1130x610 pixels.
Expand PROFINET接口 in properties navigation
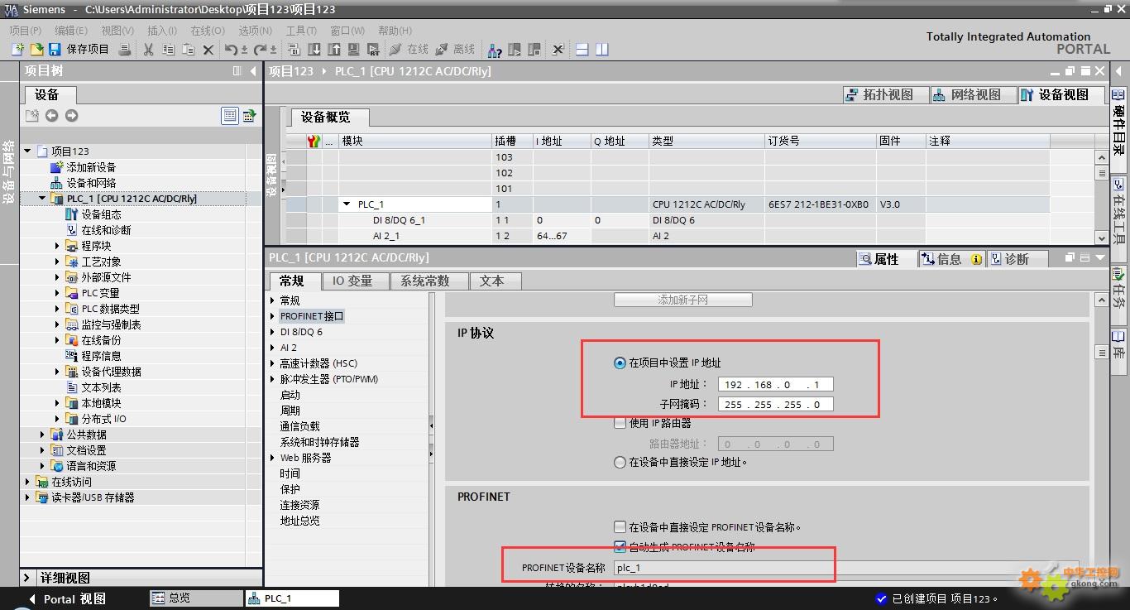272,316
